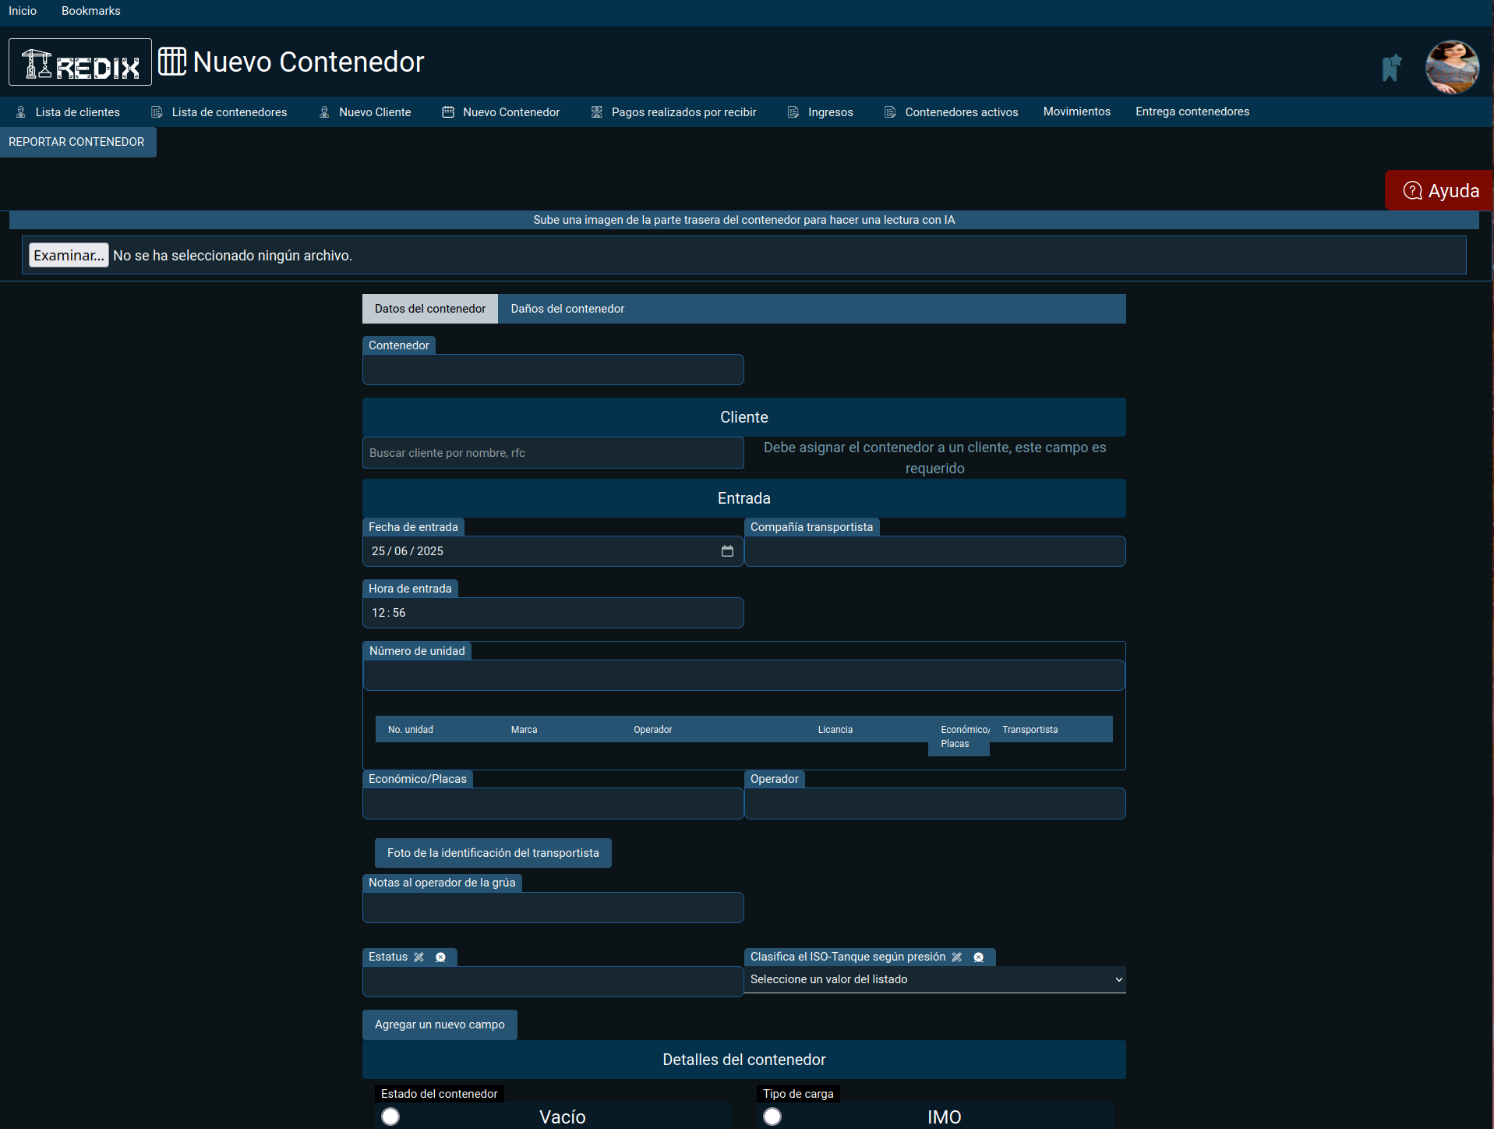The height and width of the screenshot is (1129, 1494).
Task: Switch to Daños del contenedor tab
Action: click(567, 309)
